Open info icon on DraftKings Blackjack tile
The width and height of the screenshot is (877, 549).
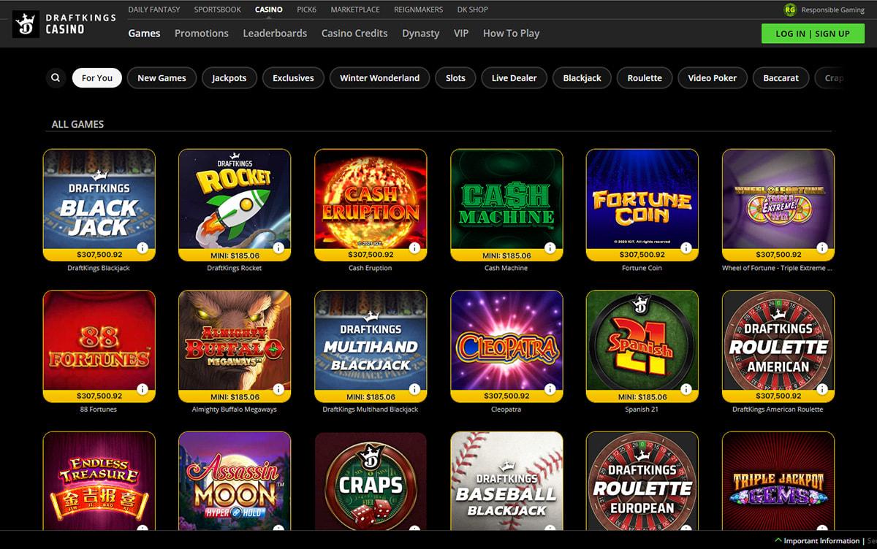[x=143, y=248]
